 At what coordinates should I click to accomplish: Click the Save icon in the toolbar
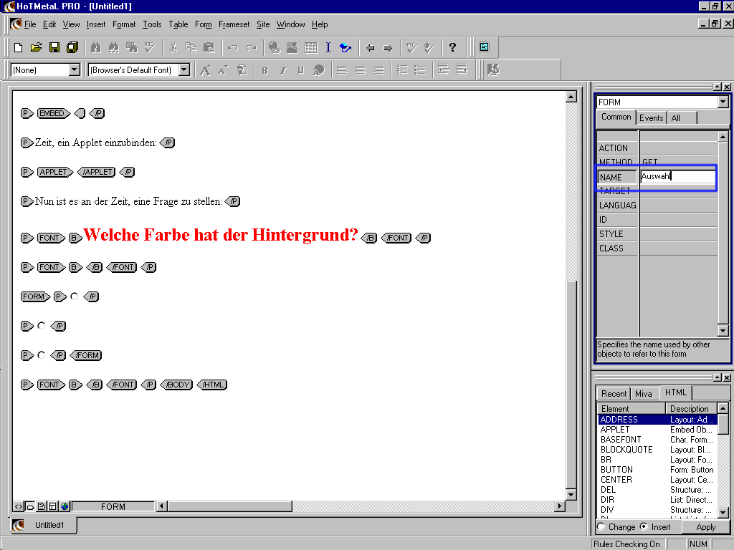click(54, 48)
